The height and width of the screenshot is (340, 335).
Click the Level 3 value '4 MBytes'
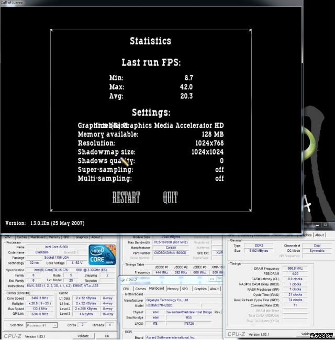click(86, 314)
